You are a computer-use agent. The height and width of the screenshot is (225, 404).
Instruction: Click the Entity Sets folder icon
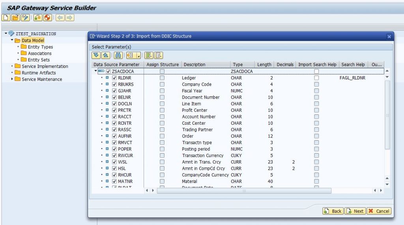click(x=24, y=60)
